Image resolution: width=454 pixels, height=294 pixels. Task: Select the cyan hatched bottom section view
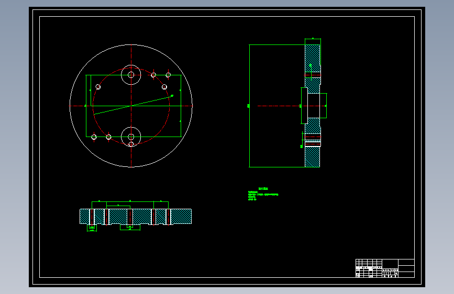136,217
